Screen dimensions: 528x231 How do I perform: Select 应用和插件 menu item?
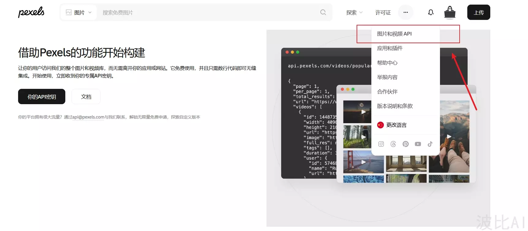click(x=406, y=48)
